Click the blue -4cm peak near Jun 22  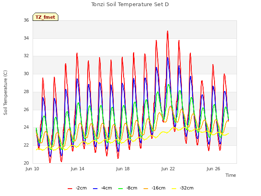point(168,58)
